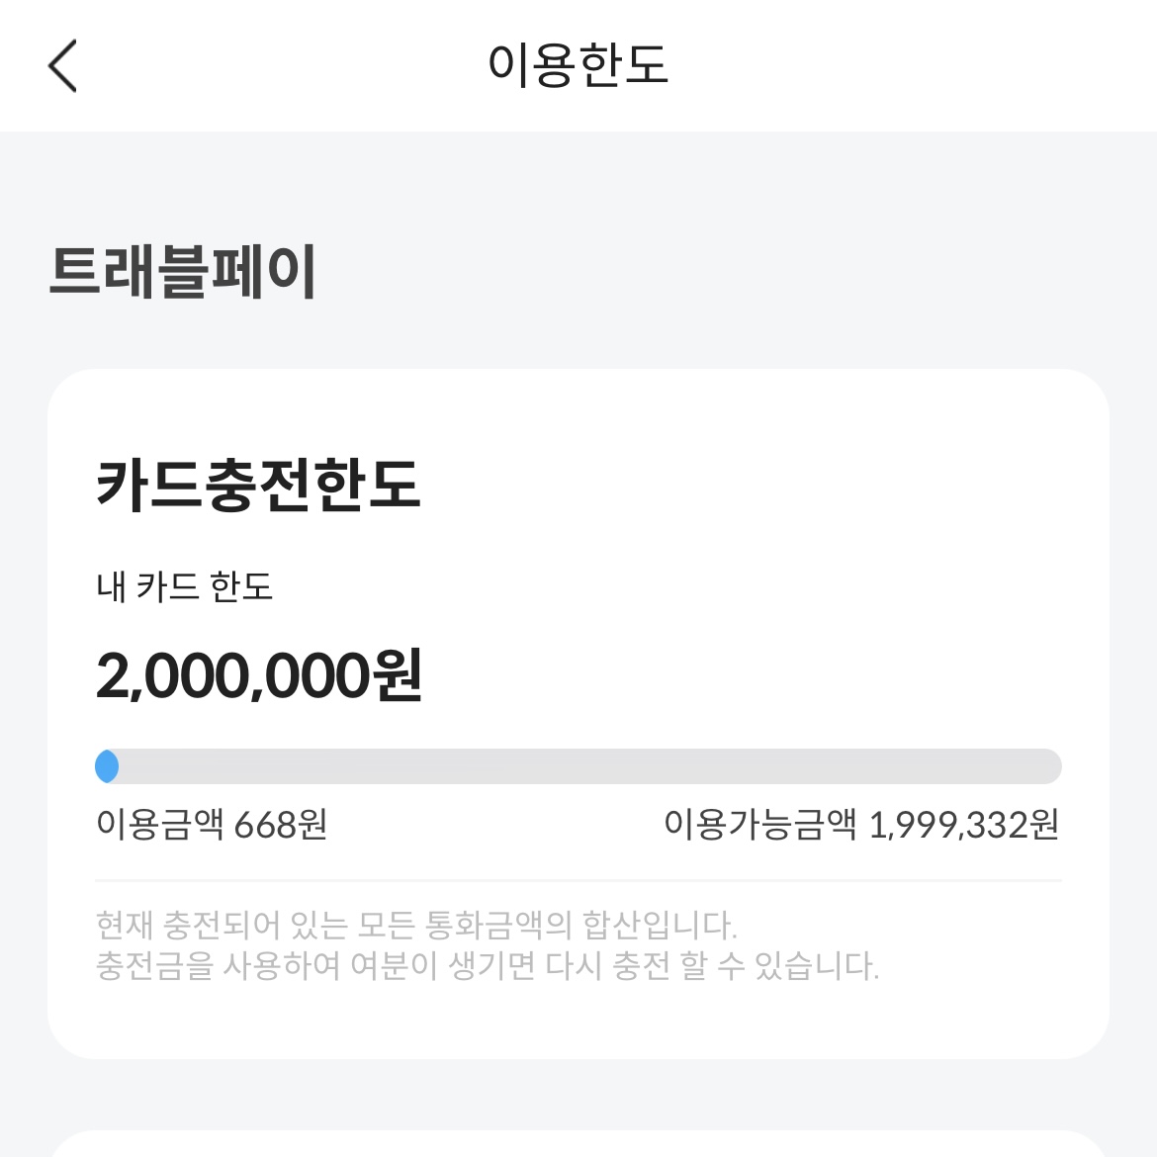Select the 이용금액 668원 text

215,824
